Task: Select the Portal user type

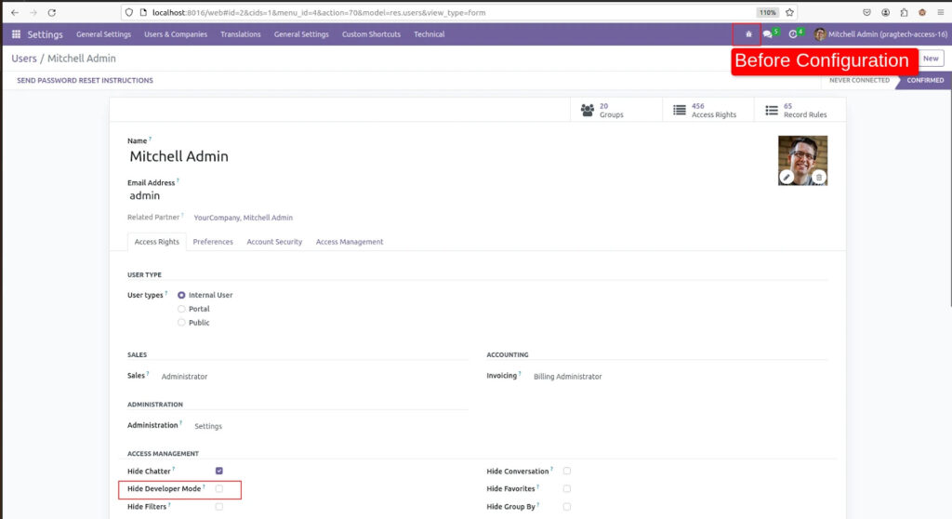Action: tap(182, 309)
